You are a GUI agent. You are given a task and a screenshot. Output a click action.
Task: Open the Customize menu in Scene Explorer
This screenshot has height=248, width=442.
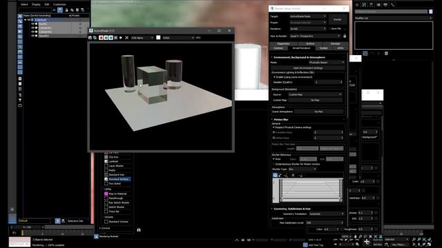point(59,5)
